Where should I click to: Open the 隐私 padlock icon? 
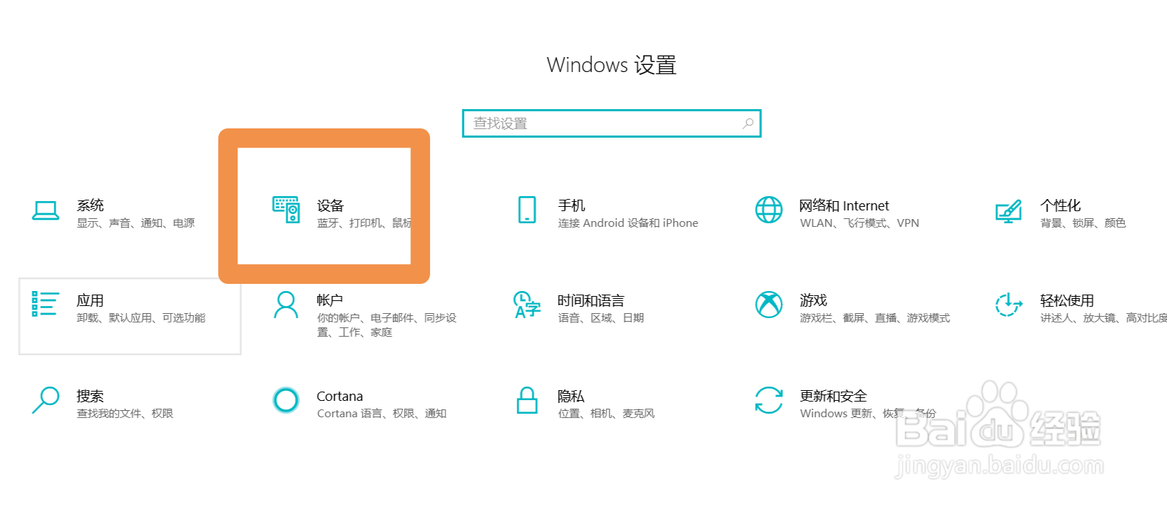pyautogui.click(x=527, y=400)
